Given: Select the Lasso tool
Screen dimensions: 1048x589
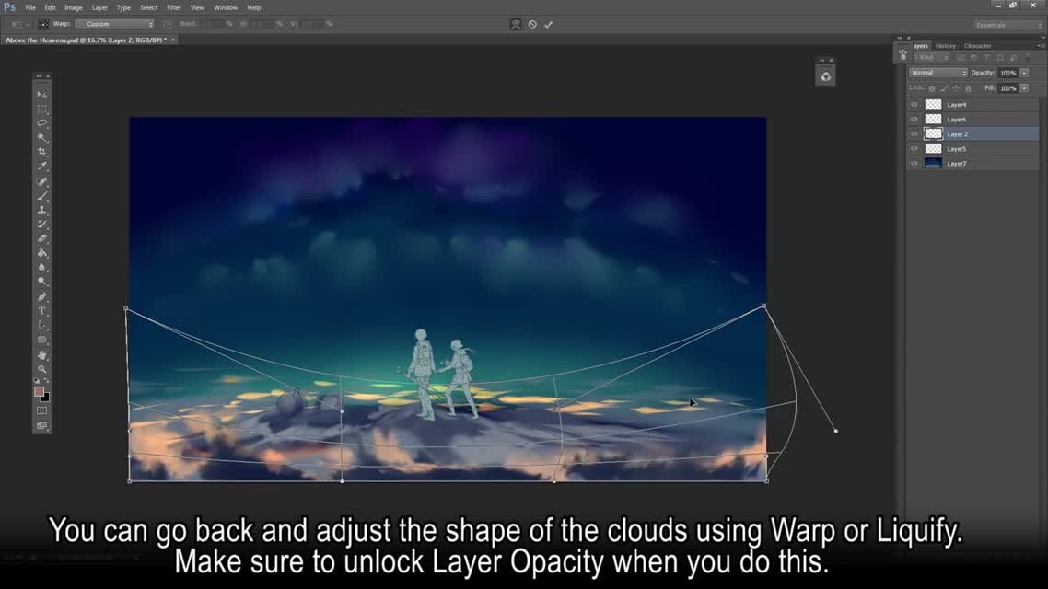Looking at the screenshot, I should [42, 123].
